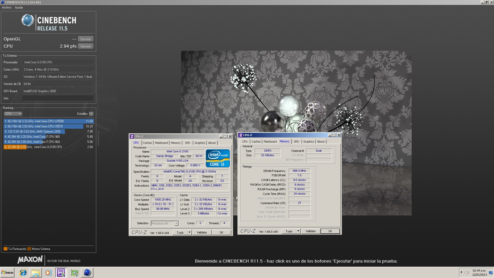Click the title bar icon of the left CPU-Z window
The image size is (494, 278).
pos(132,136)
